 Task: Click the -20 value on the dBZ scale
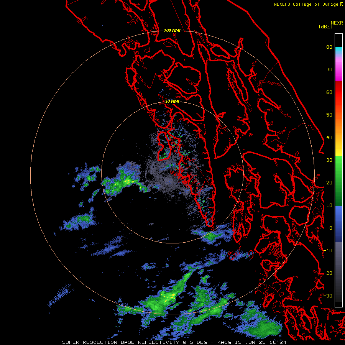[328, 273]
